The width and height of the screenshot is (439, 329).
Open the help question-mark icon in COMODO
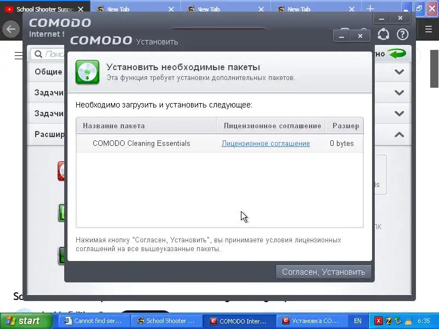pos(402,35)
